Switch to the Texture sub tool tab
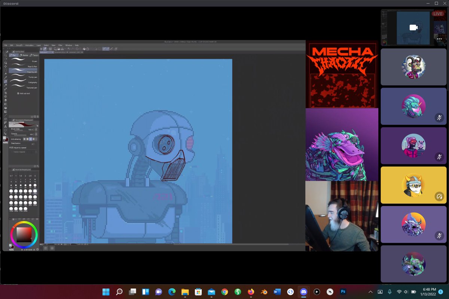449x299 pixels. (x=34, y=55)
